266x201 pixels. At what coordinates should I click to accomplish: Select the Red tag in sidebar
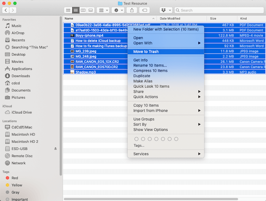tap(12, 178)
